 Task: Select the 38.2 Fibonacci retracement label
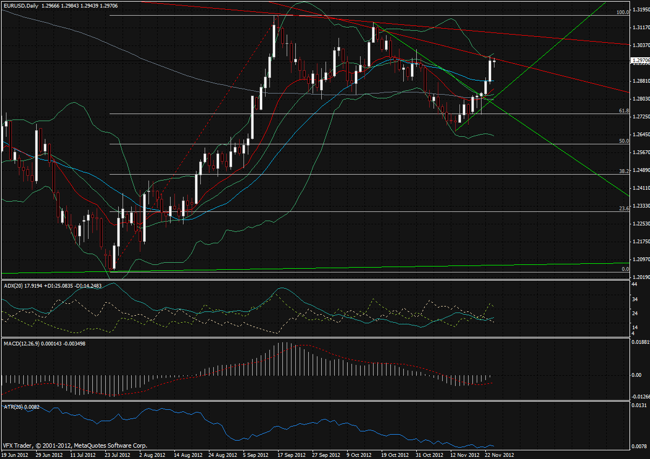624,171
